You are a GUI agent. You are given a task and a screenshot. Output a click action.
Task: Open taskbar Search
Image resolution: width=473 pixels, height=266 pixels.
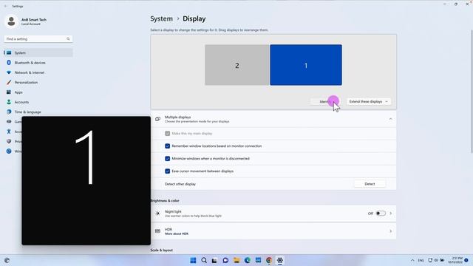pyautogui.click(x=204, y=260)
